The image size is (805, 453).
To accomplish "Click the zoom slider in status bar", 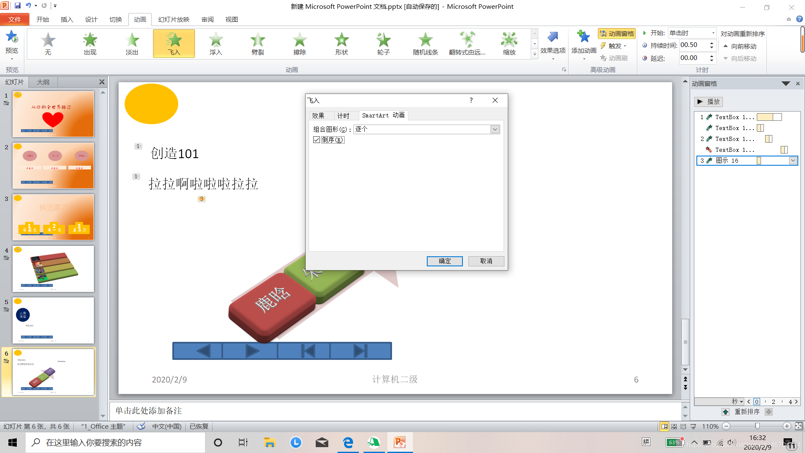I will click(757, 427).
